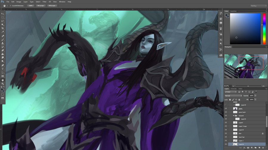Image resolution: width=268 pixels, height=150 pixels.
Task: Collapse the Serpant group triangle
Action: click(x=234, y=116)
